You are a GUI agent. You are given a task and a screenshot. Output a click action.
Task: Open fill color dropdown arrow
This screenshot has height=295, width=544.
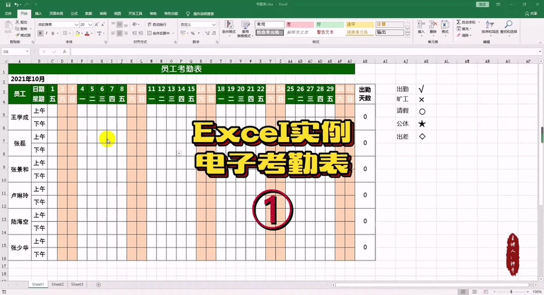[x=82, y=34]
